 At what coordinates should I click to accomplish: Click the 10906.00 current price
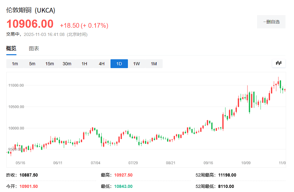pos(30,24)
